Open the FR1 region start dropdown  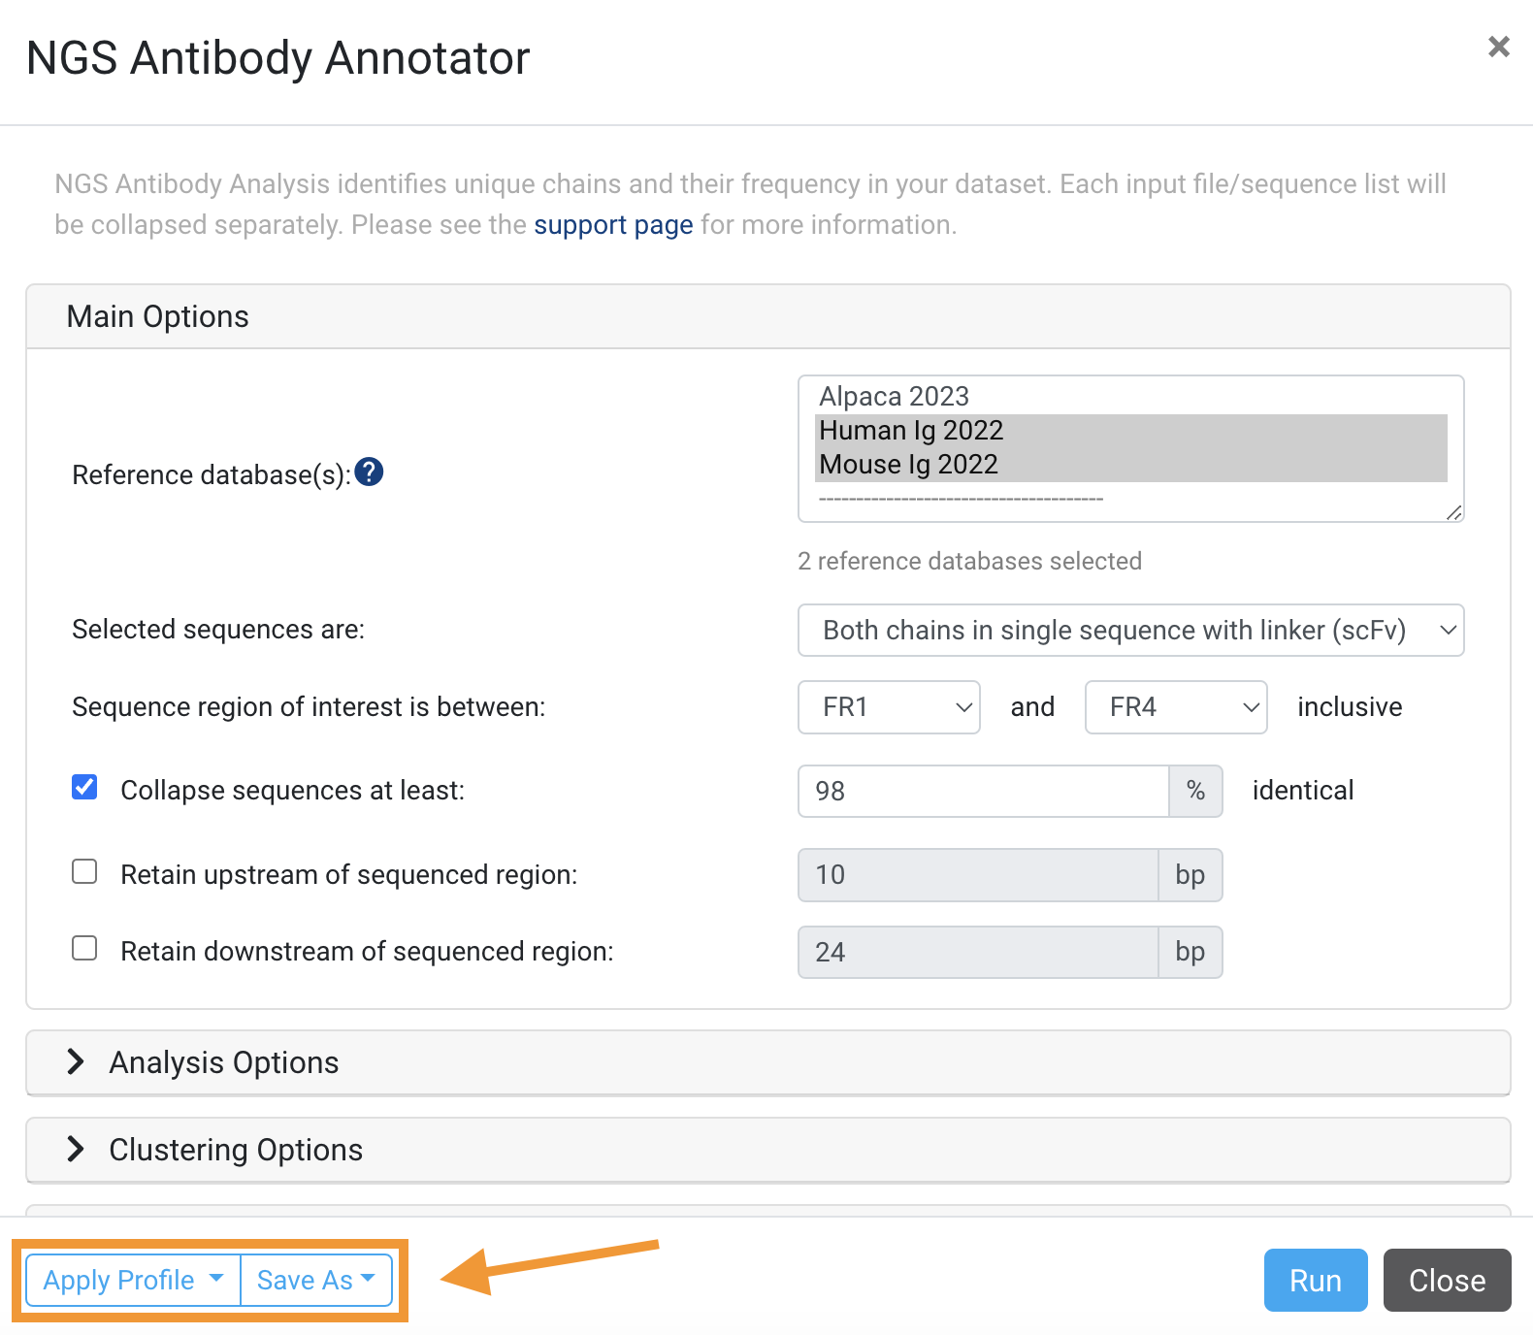click(889, 707)
